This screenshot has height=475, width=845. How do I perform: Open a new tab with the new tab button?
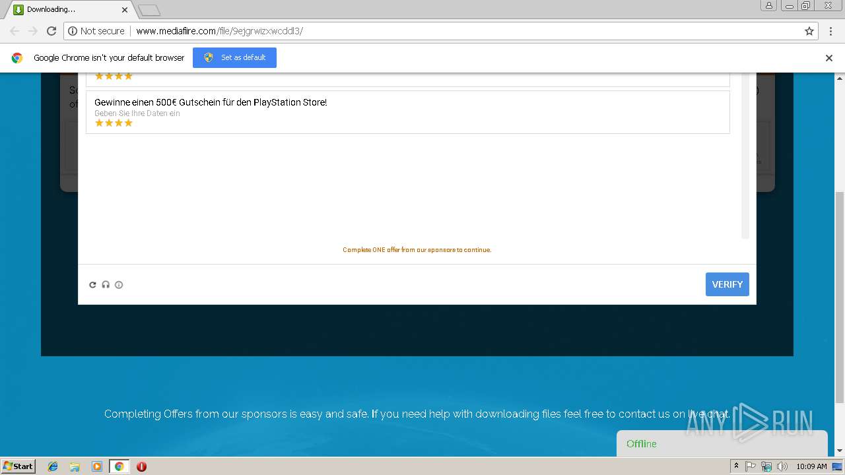(x=149, y=10)
